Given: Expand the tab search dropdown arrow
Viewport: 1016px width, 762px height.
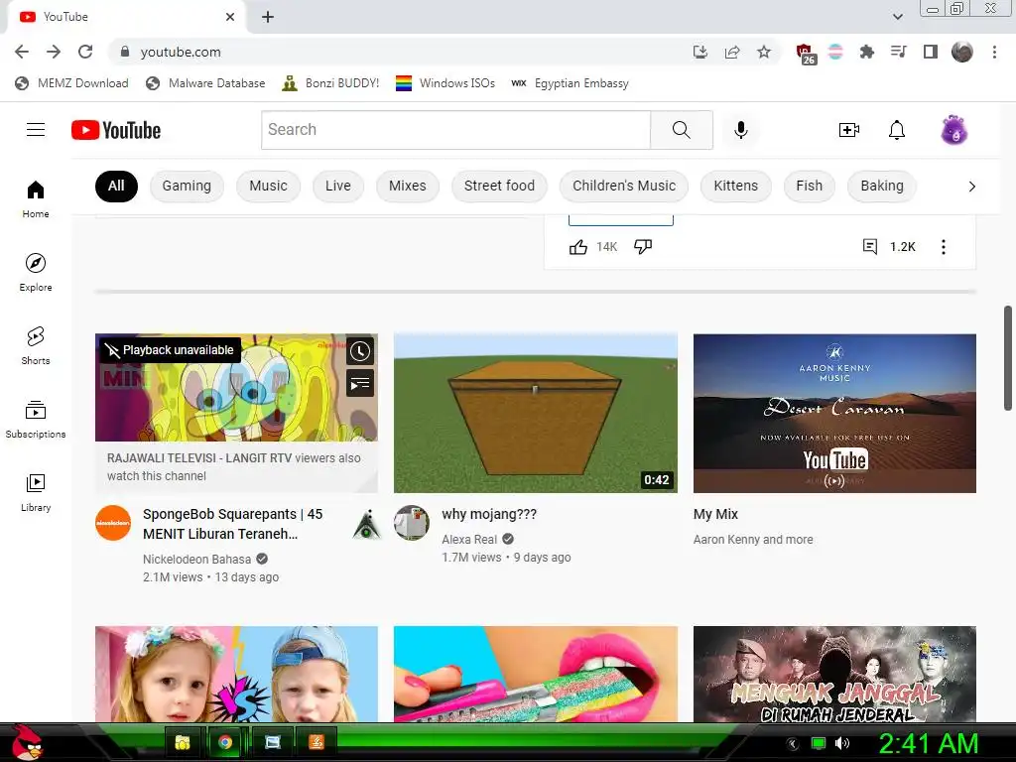Looking at the screenshot, I should (897, 17).
